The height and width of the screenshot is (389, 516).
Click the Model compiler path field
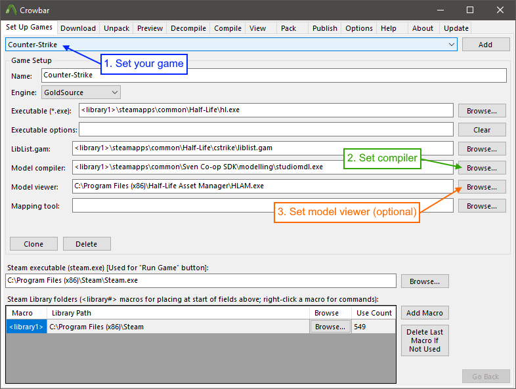tap(263, 167)
